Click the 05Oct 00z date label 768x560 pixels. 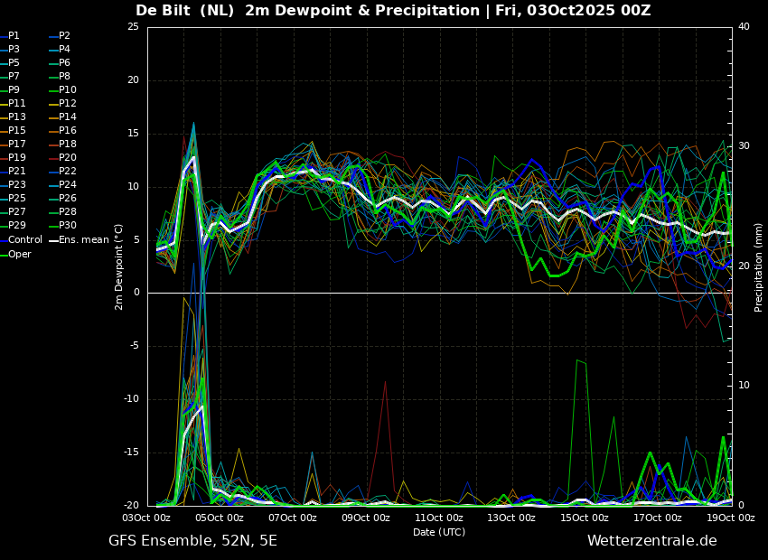[220, 518]
